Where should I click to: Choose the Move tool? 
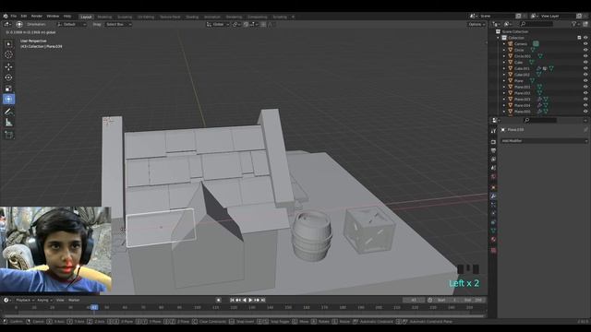tap(8, 66)
